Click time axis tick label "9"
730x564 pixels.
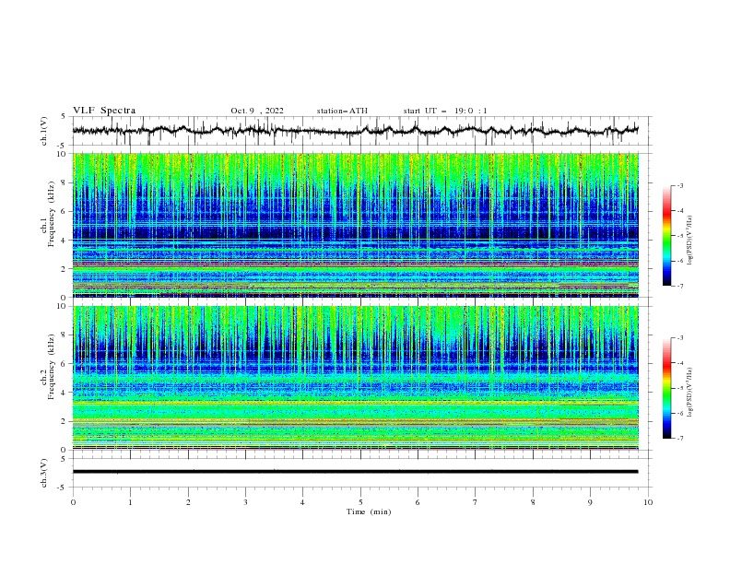pyautogui.click(x=590, y=502)
